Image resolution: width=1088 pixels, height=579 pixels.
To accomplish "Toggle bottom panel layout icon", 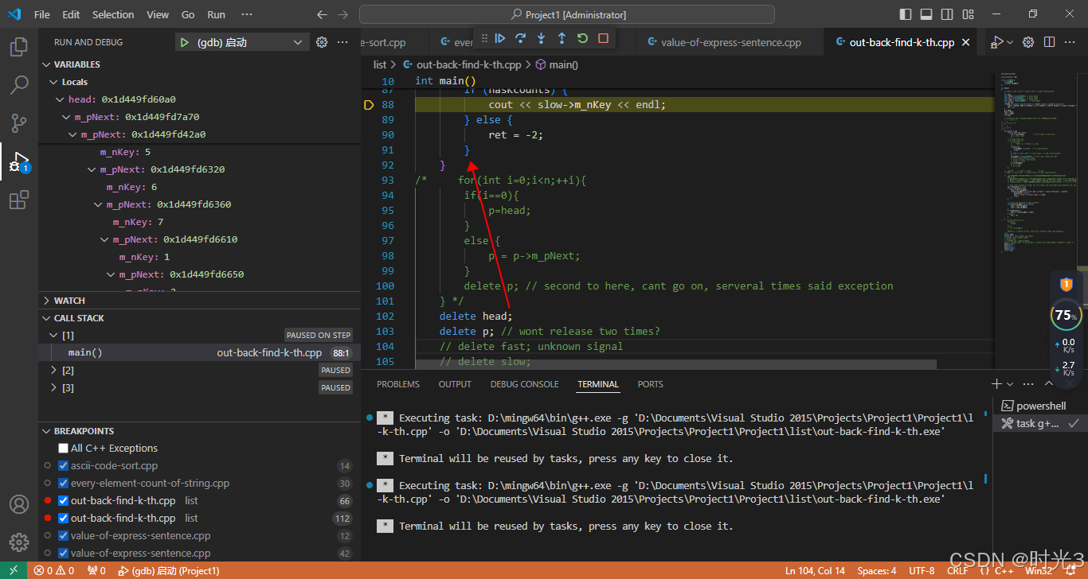I will click(x=926, y=14).
